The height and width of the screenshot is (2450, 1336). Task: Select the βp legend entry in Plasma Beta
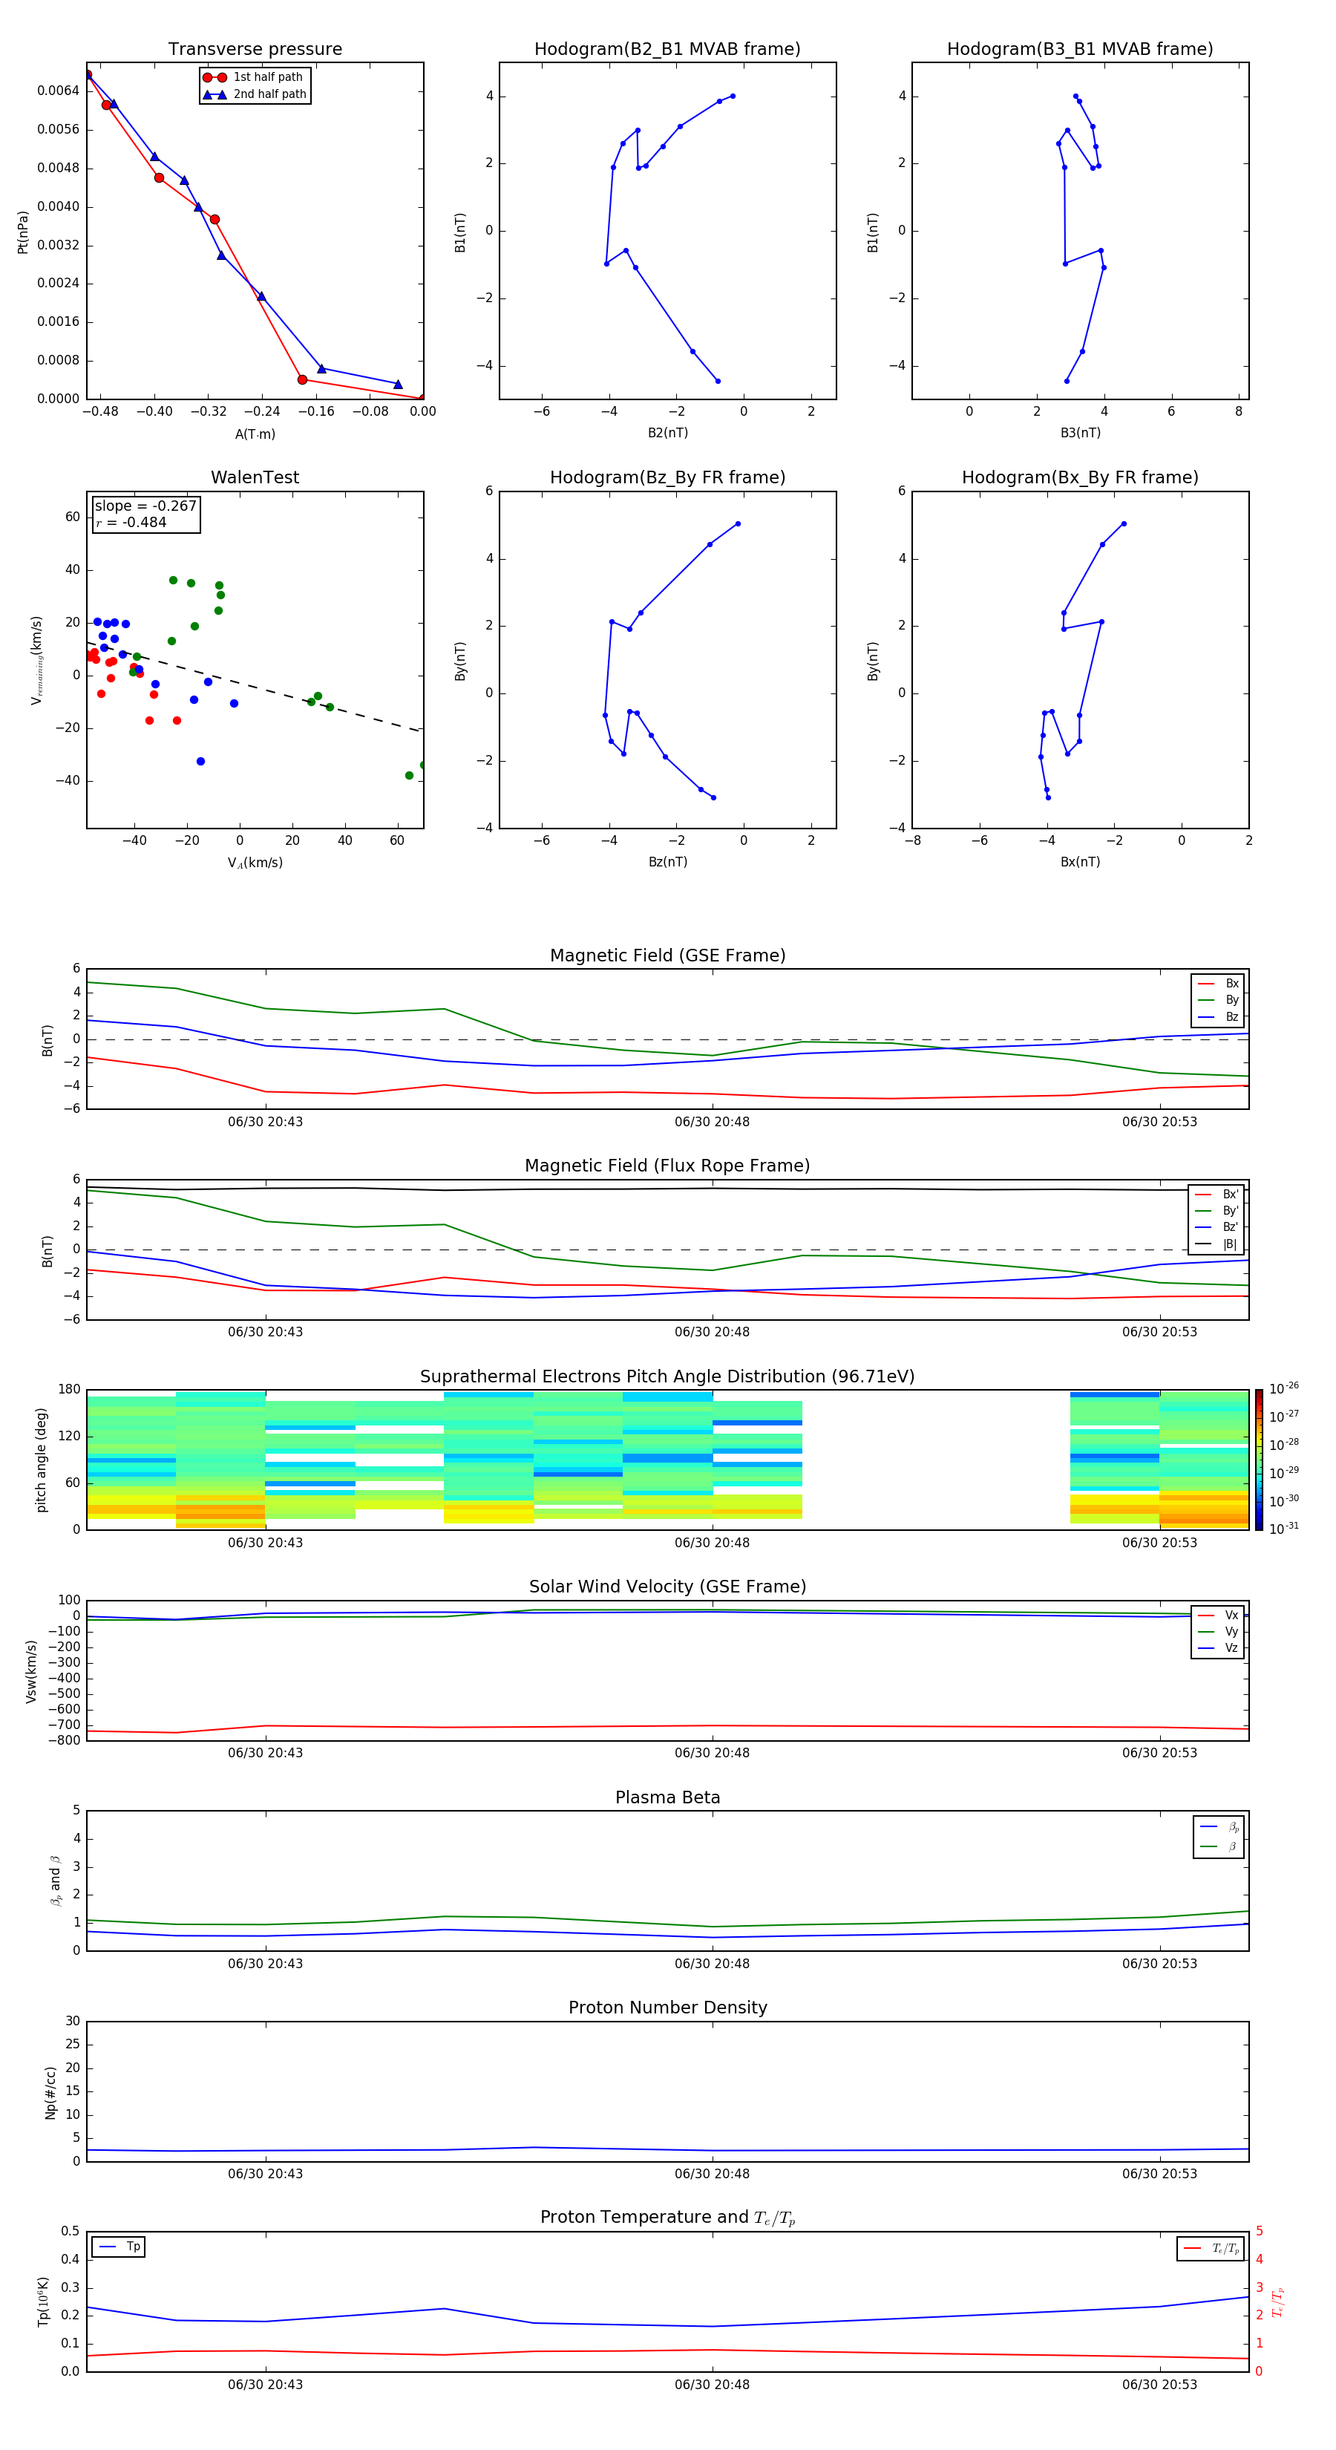click(x=1219, y=1827)
